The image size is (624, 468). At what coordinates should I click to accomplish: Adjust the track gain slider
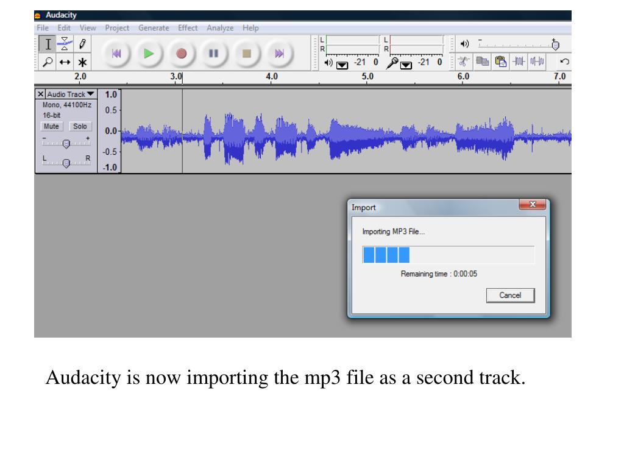coord(66,143)
